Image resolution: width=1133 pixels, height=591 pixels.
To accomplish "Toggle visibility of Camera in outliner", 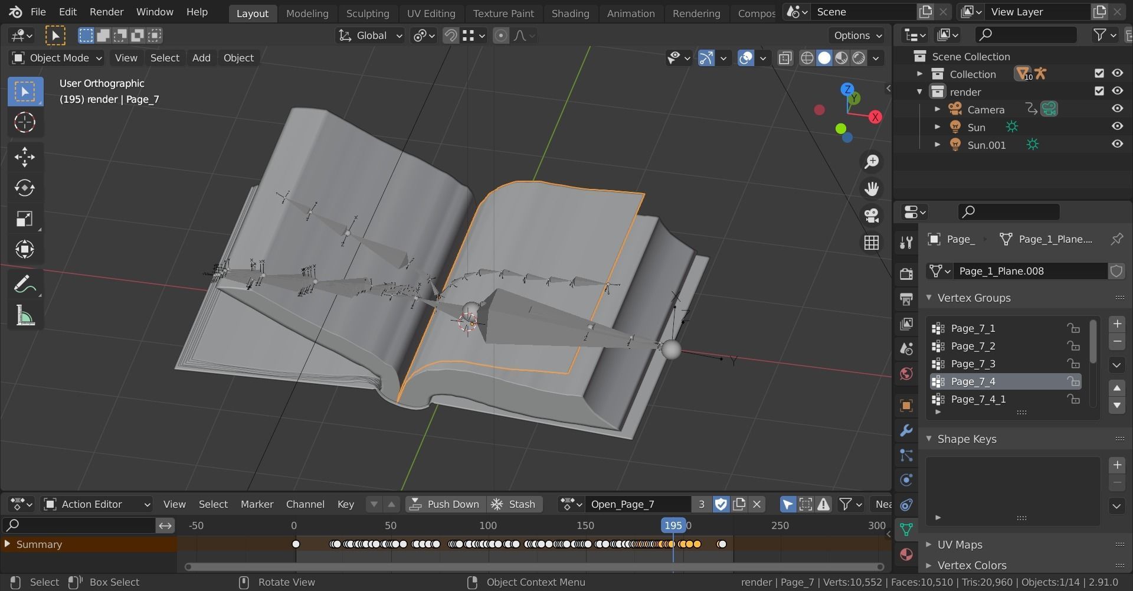I will pyautogui.click(x=1118, y=109).
